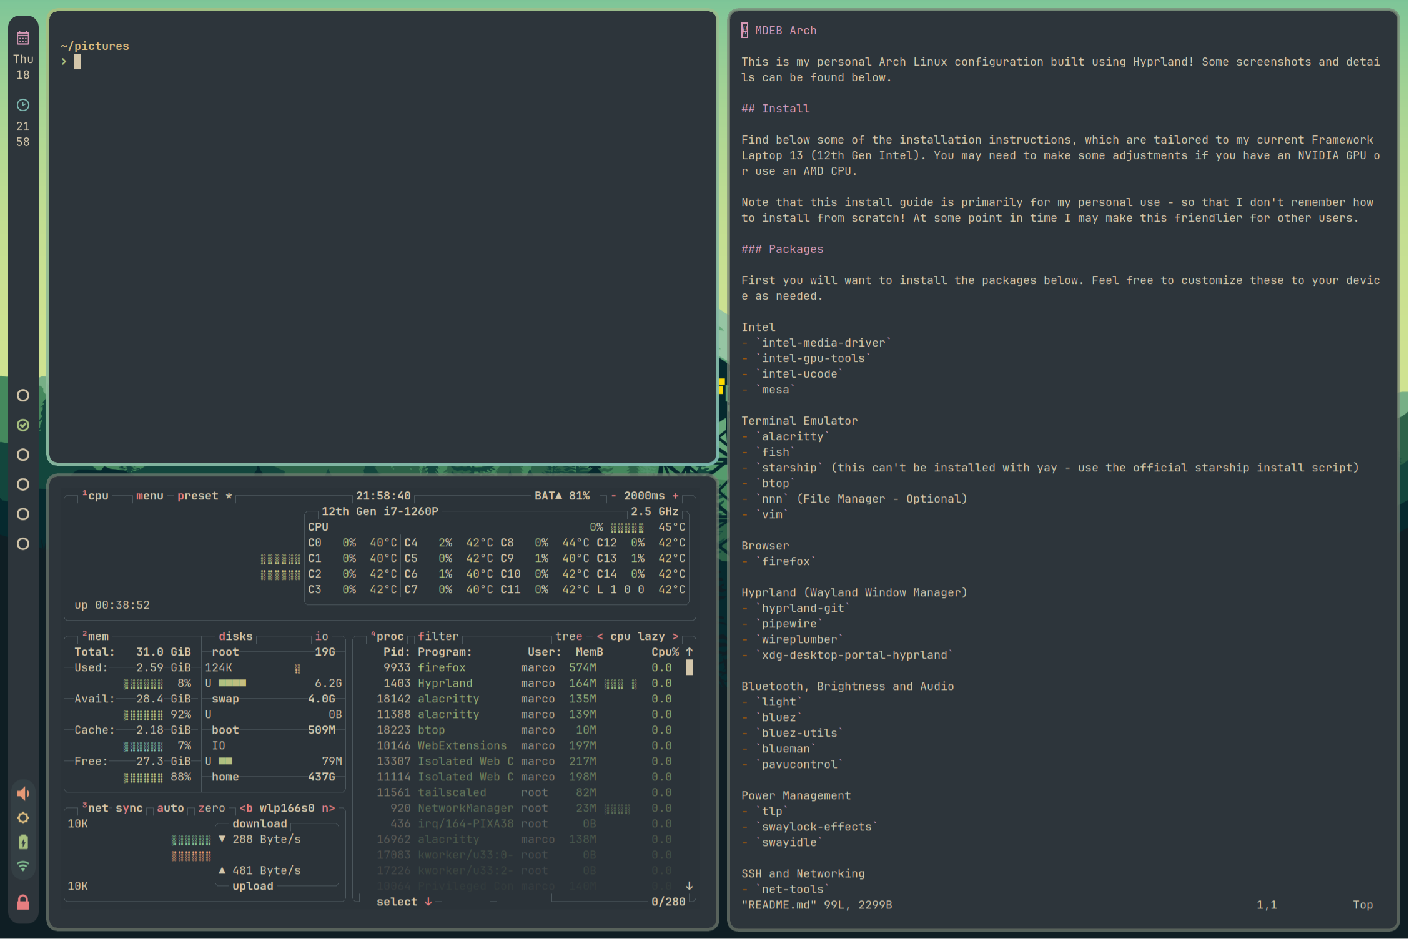This screenshot has height=939, width=1409.
Task: Click the battery charging icon
Action: (x=23, y=842)
